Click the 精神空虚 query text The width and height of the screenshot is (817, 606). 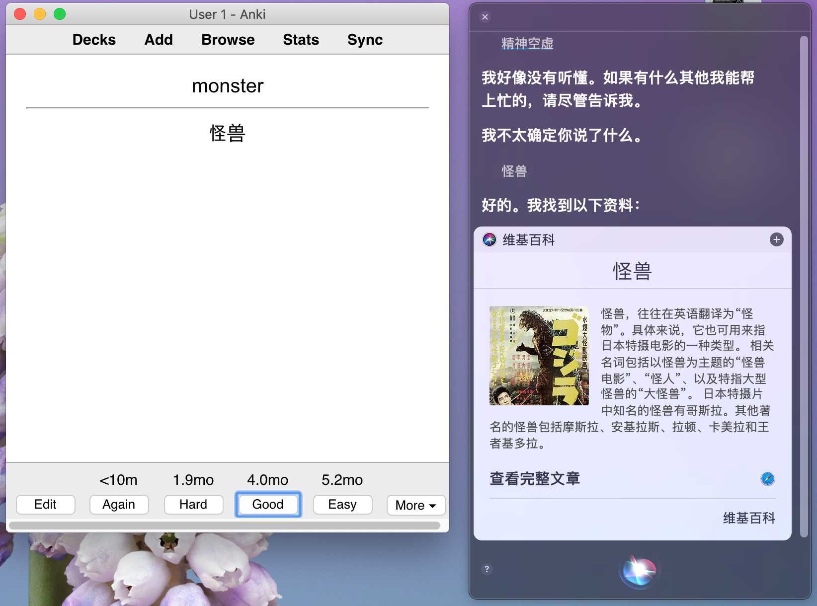tap(527, 44)
